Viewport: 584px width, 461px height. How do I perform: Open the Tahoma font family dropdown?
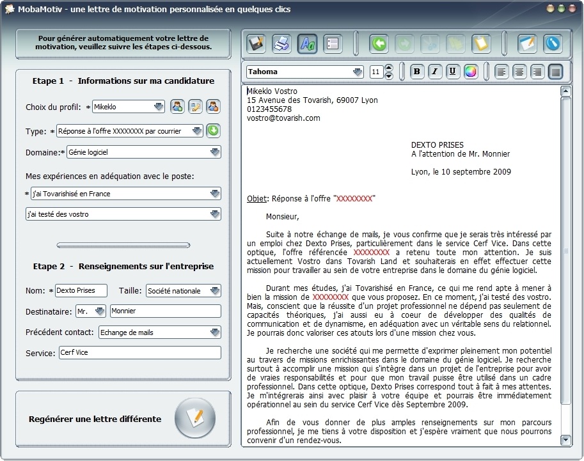[x=305, y=72]
